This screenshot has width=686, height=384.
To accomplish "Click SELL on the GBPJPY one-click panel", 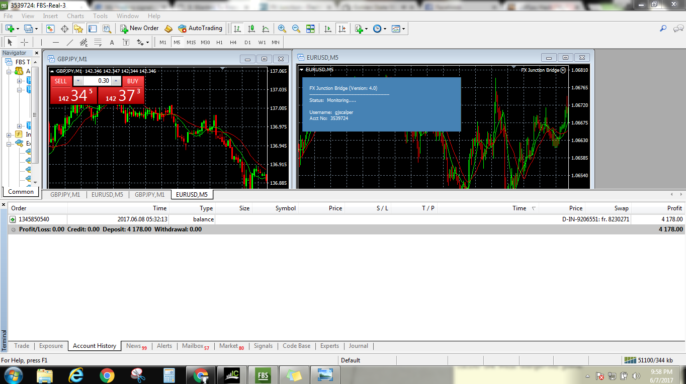I will coord(61,81).
